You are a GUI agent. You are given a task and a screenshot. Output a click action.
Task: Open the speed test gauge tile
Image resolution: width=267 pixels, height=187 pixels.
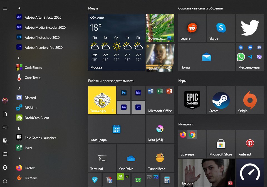pos(250,173)
